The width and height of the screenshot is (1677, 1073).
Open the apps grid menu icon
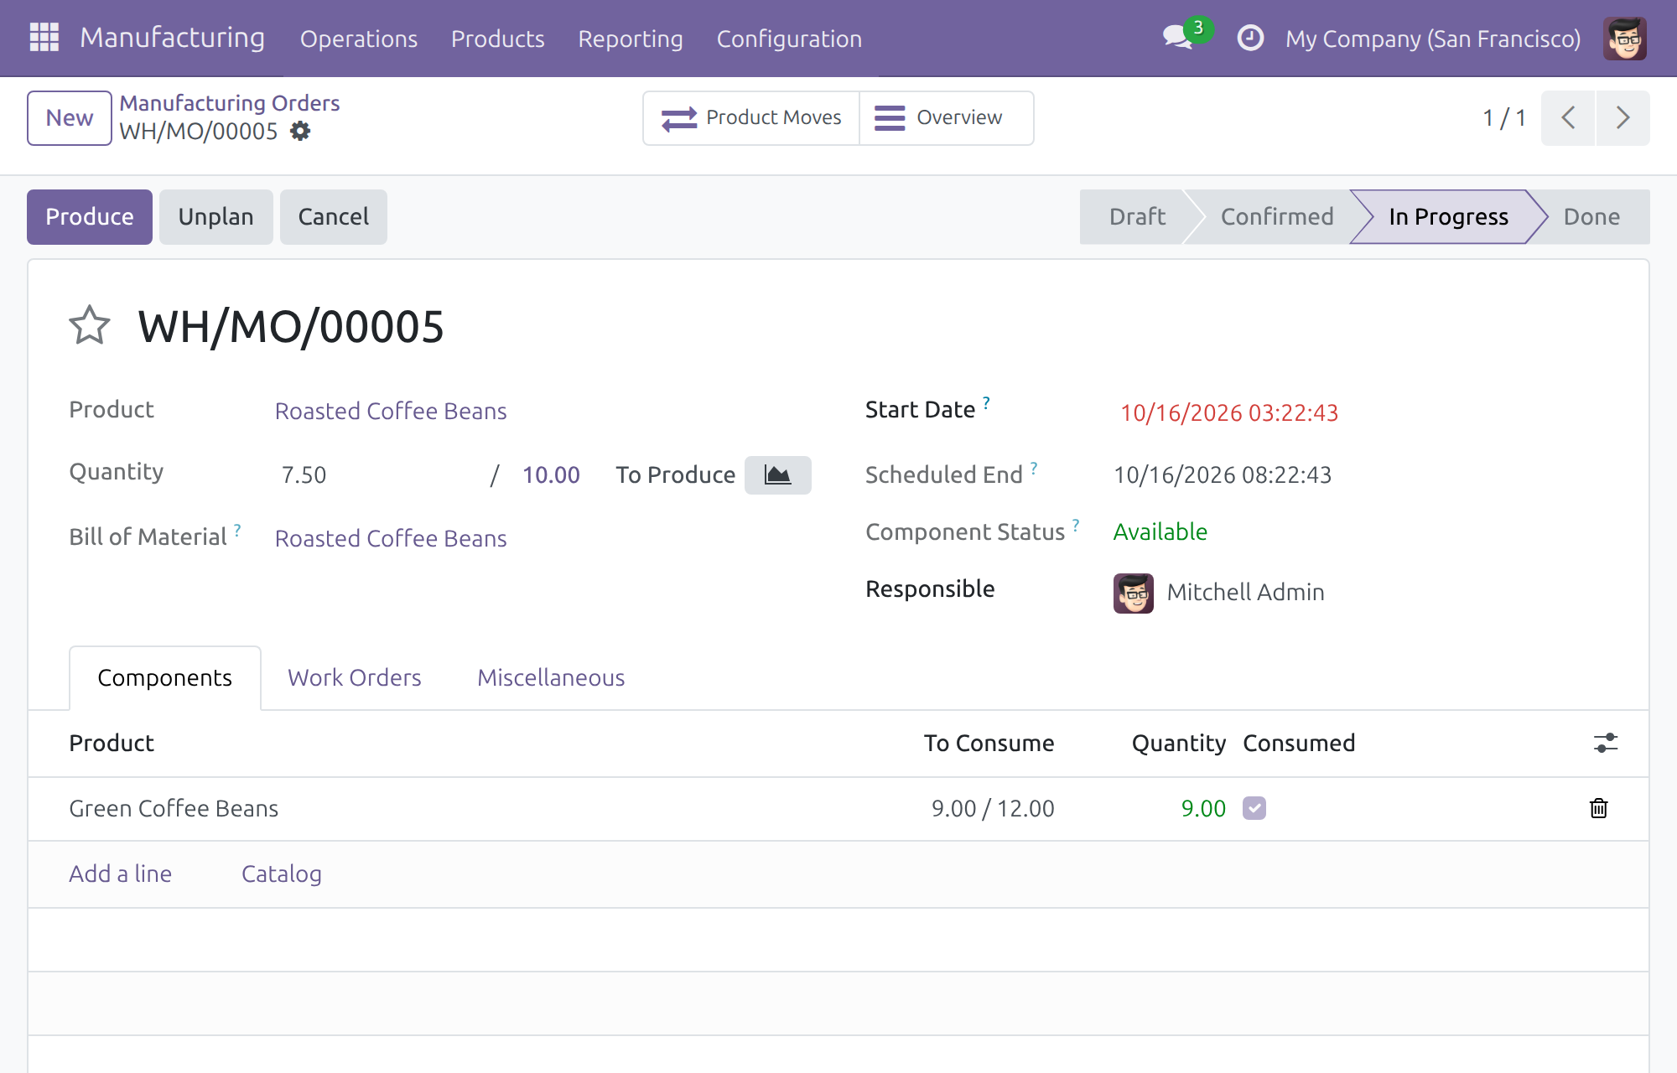44,38
